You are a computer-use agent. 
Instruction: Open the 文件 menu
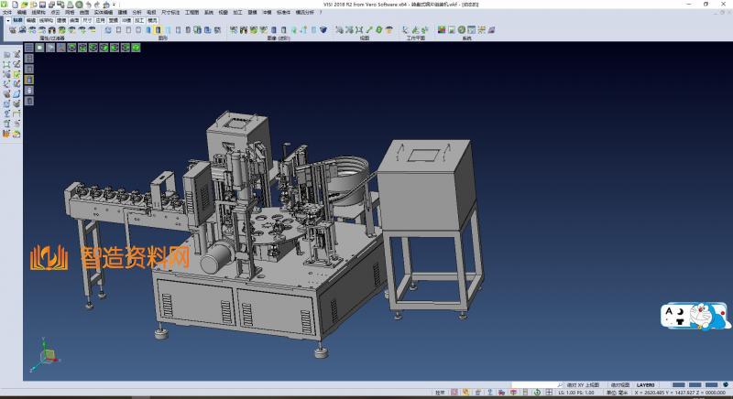(6, 12)
